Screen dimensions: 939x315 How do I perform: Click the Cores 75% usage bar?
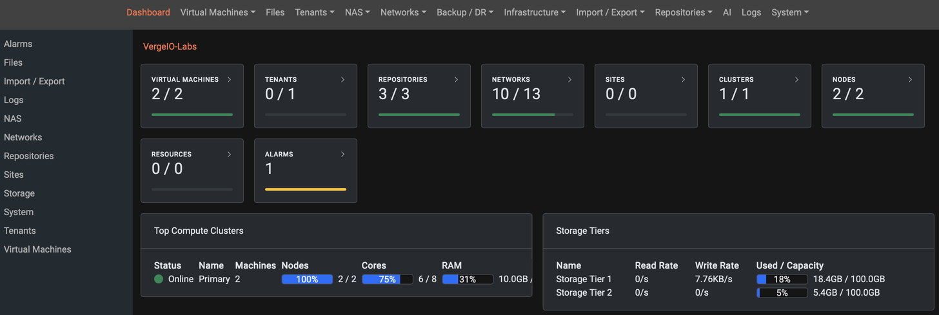[387, 279]
